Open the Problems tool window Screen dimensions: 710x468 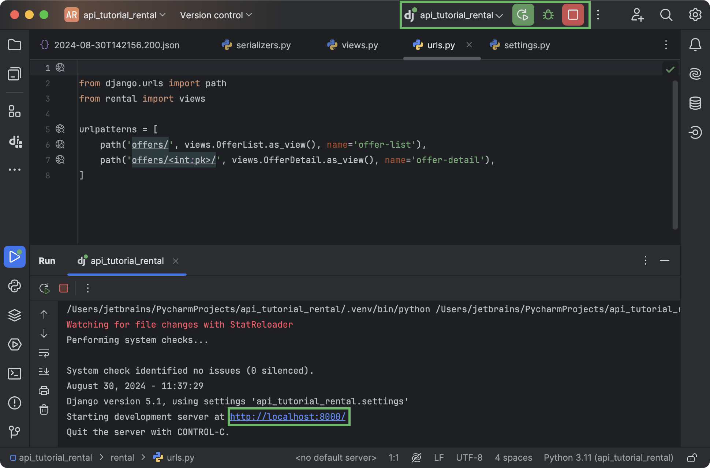(15, 403)
